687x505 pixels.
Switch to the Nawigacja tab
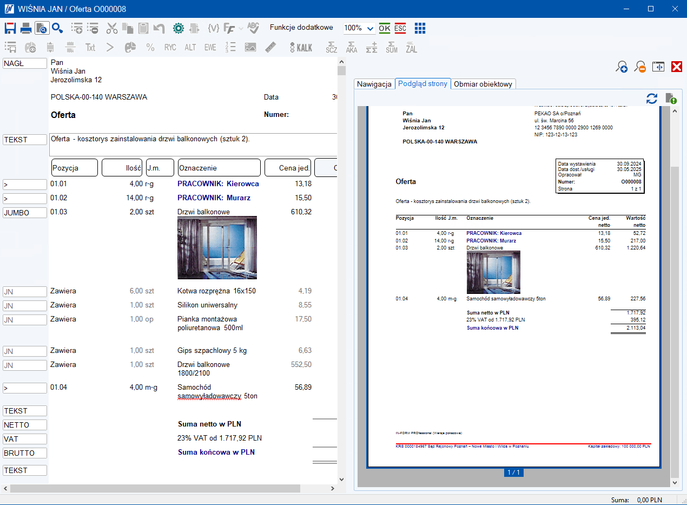click(x=374, y=84)
